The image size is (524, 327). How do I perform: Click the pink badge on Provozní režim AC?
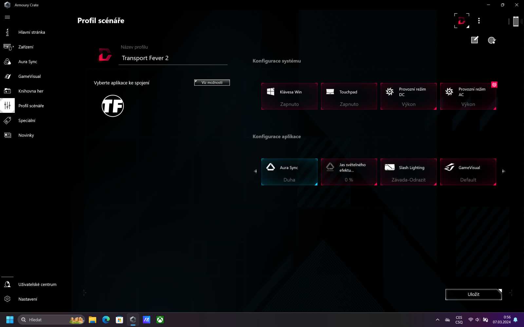494,85
